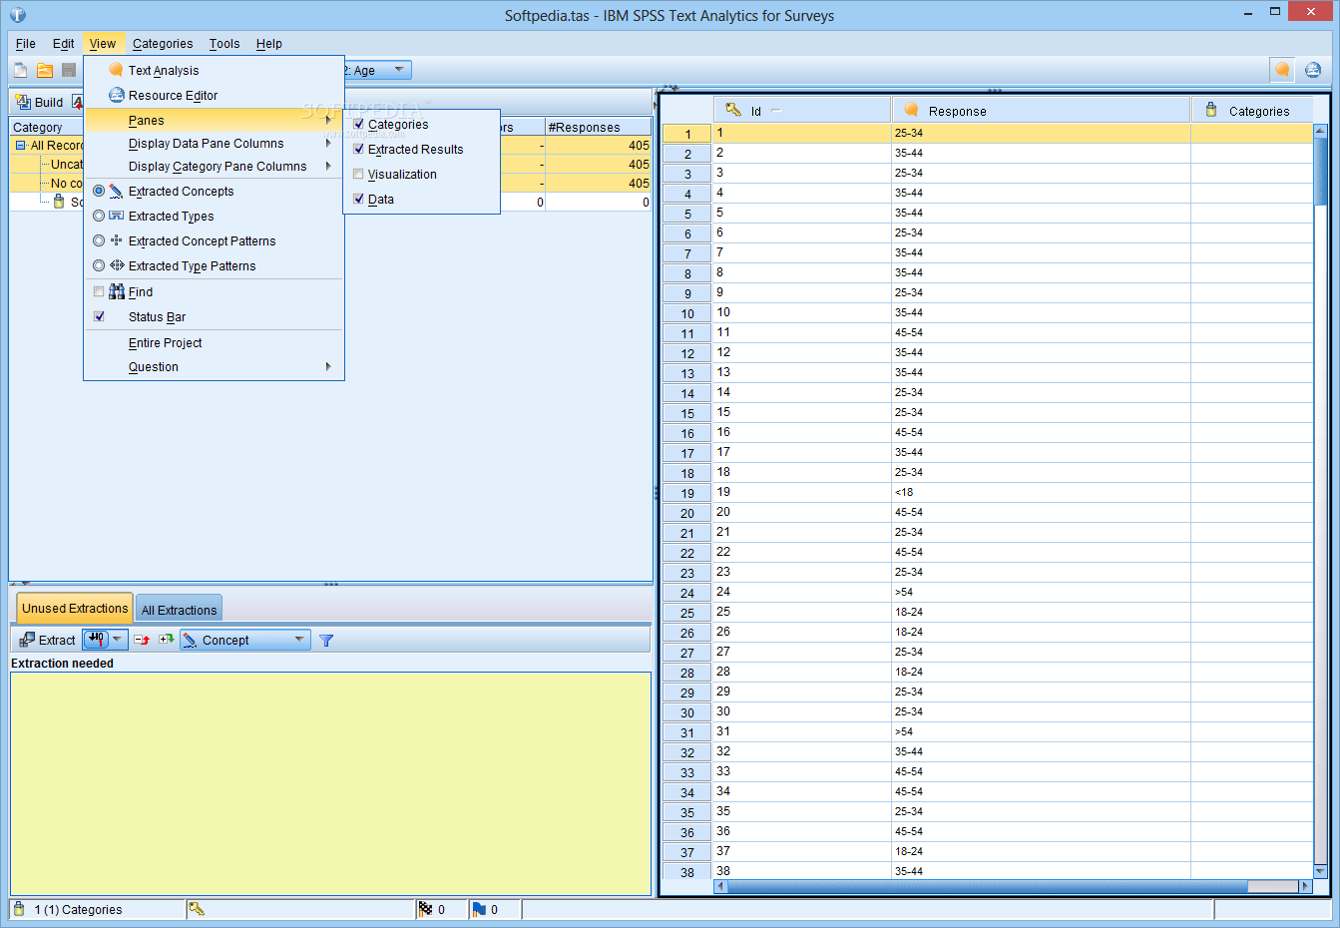Open Resource Editor view icon at top right
Screen dimensions: 1340x928
[x=1313, y=70]
